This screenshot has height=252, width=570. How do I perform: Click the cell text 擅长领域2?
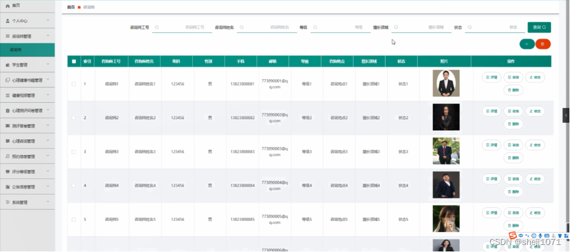pyautogui.click(x=371, y=118)
